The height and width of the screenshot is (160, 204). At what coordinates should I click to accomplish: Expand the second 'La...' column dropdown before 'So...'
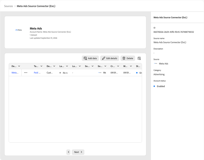coord(80,66)
